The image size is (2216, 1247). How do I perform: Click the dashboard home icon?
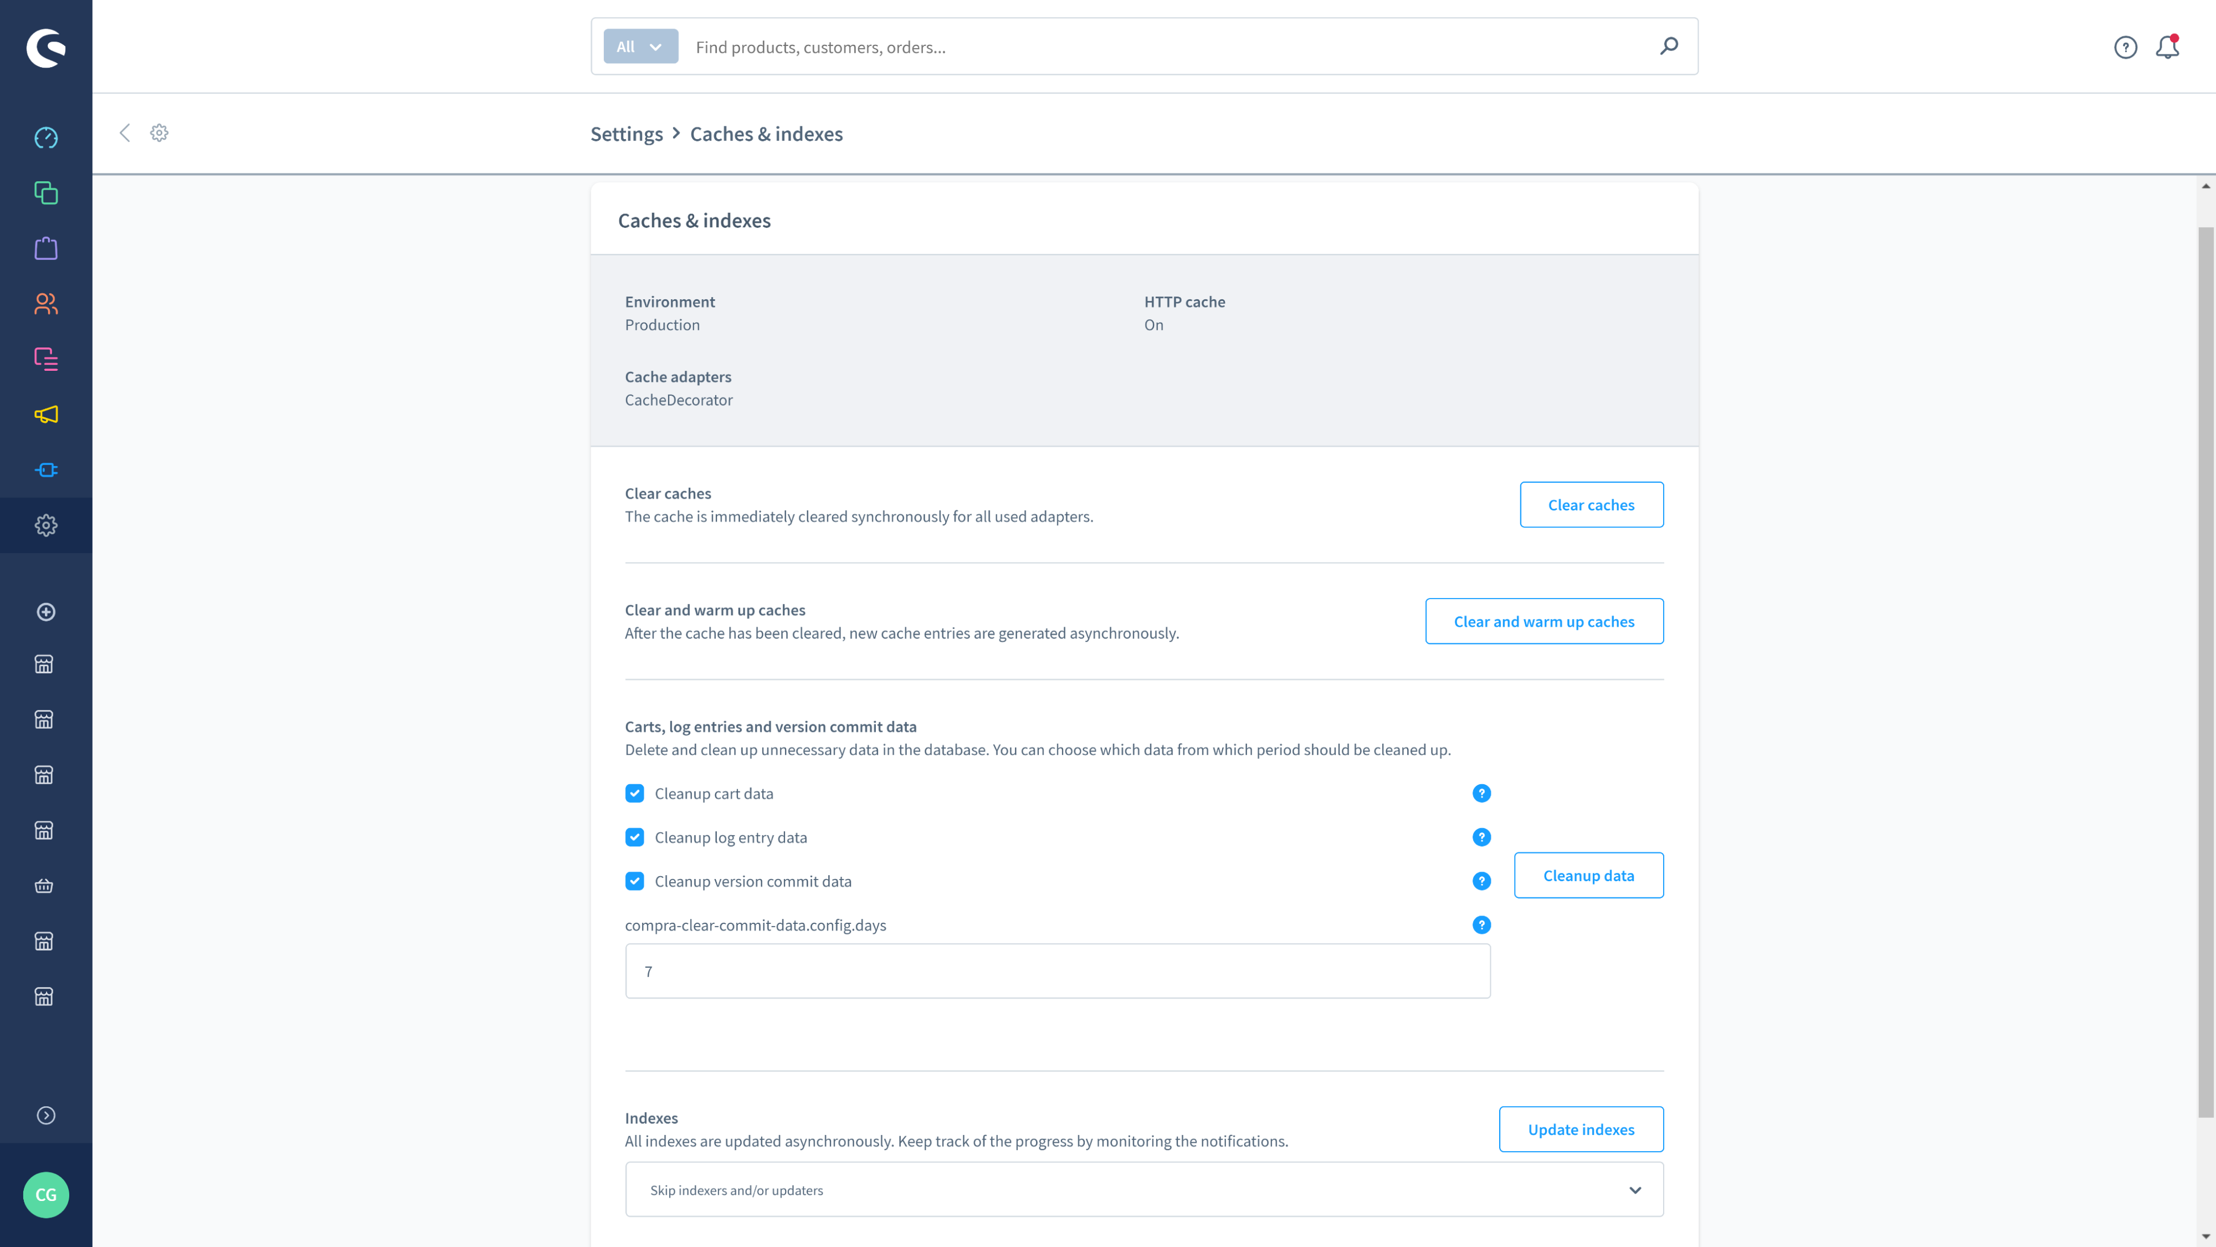pyautogui.click(x=45, y=137)
